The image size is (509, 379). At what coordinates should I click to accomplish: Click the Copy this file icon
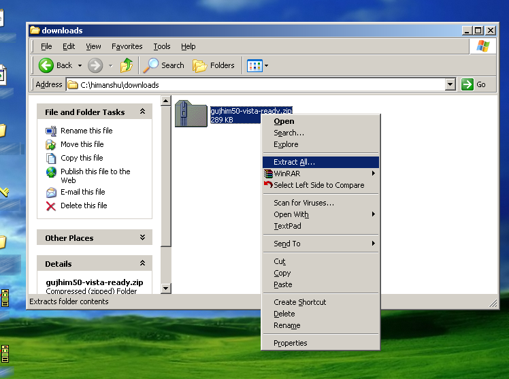[x=51, y=159]
